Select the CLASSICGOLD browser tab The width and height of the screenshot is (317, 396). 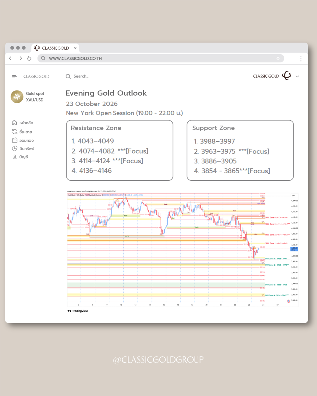[55, 48]
